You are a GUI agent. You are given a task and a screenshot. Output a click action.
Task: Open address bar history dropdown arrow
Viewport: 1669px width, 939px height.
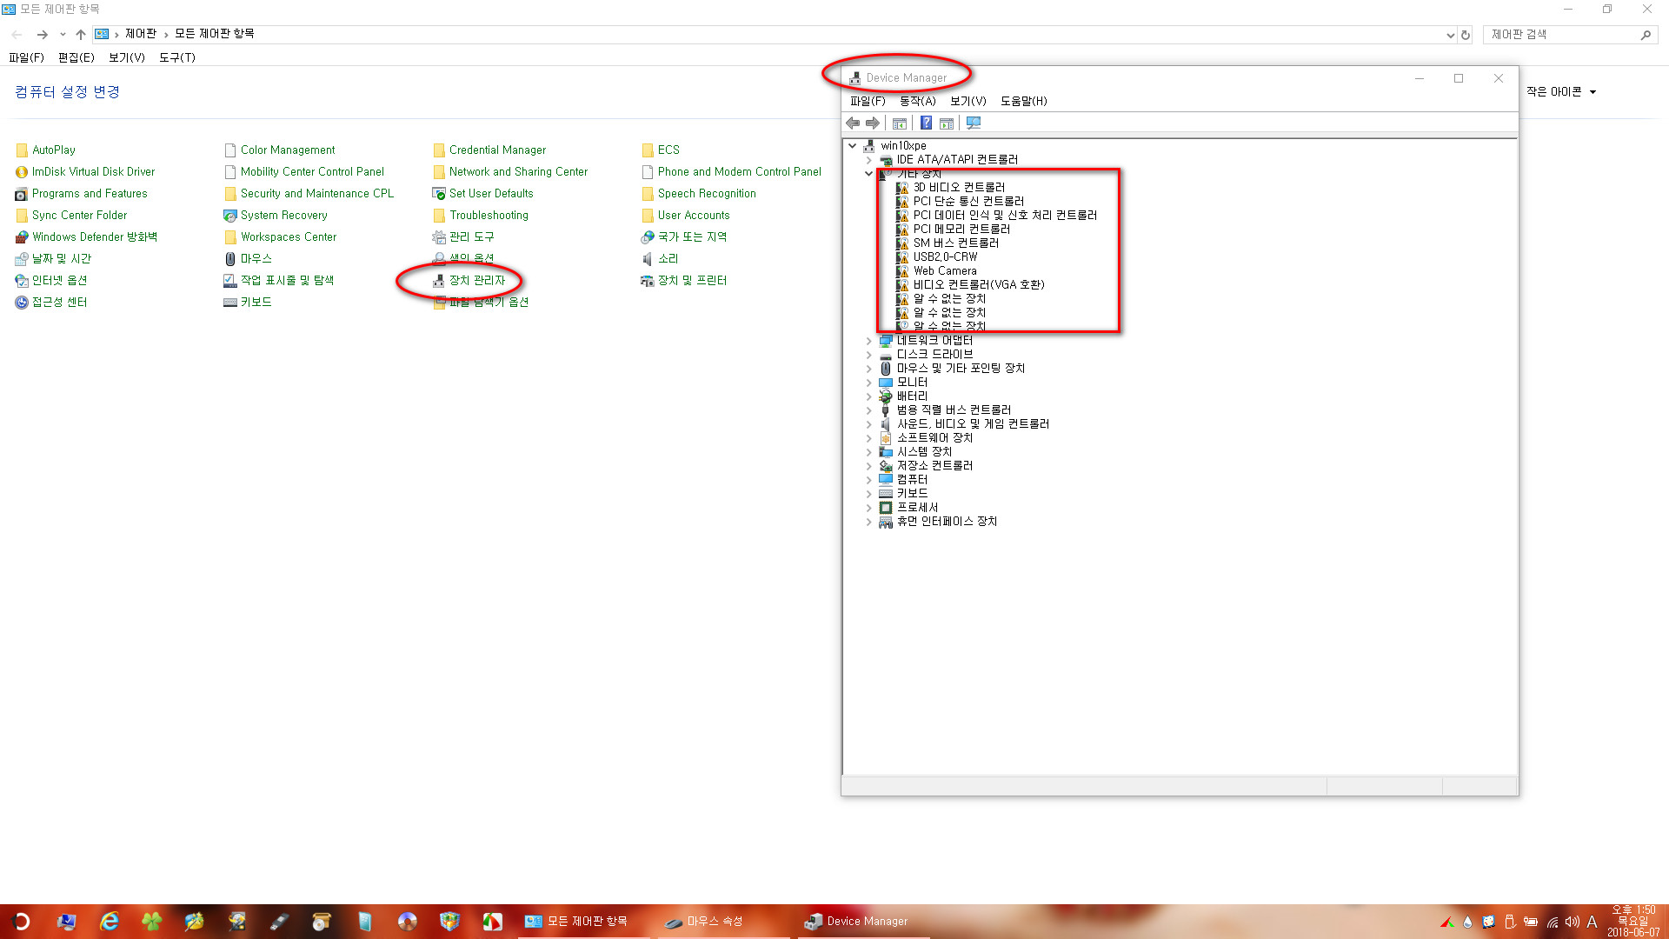tap(1450, 35)
